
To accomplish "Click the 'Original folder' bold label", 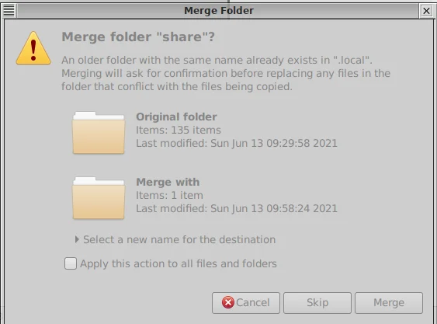I will tap(176, 117).
